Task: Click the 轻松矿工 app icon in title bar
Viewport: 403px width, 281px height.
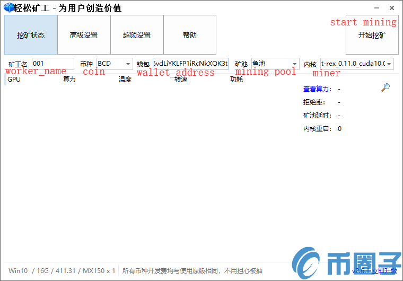Action: [x=9, y=7]
